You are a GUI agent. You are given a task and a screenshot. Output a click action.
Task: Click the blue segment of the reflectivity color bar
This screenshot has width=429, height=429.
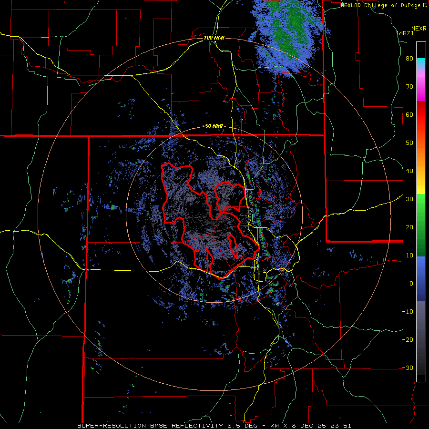pyautogui.click(x=421, y=278)
